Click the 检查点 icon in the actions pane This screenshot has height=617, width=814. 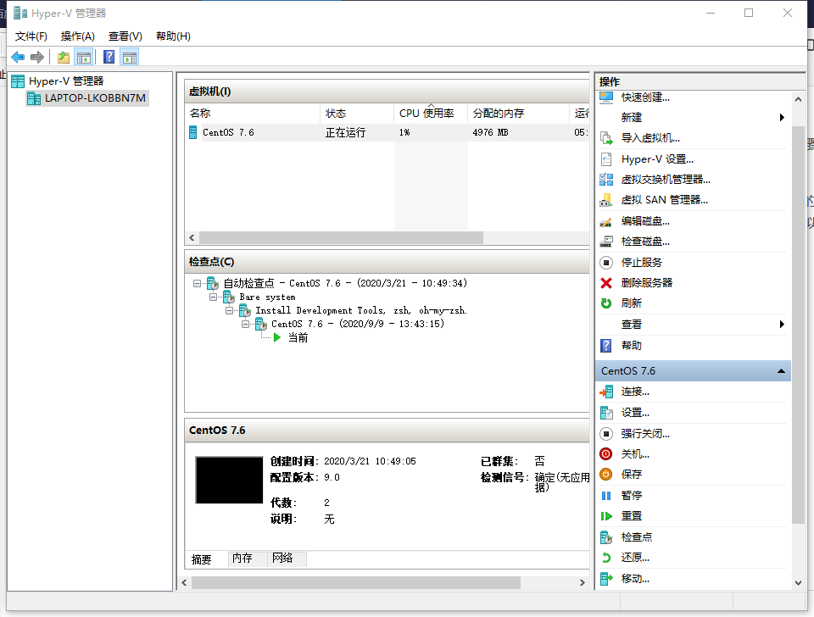tap(605, 537)
